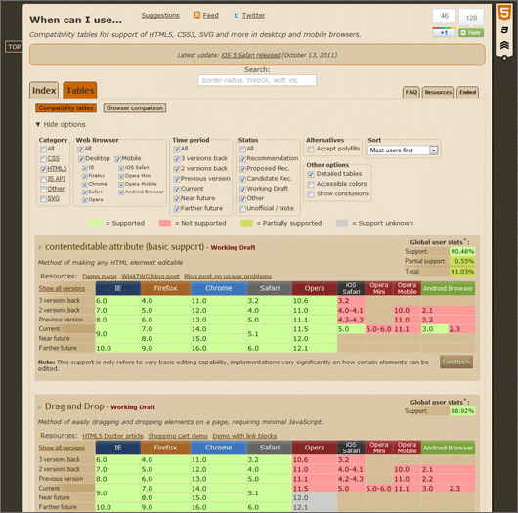The height and width of the screenshot is (513, 518).
Task: Open the contenteditable Demo page link
Action: 100,277
